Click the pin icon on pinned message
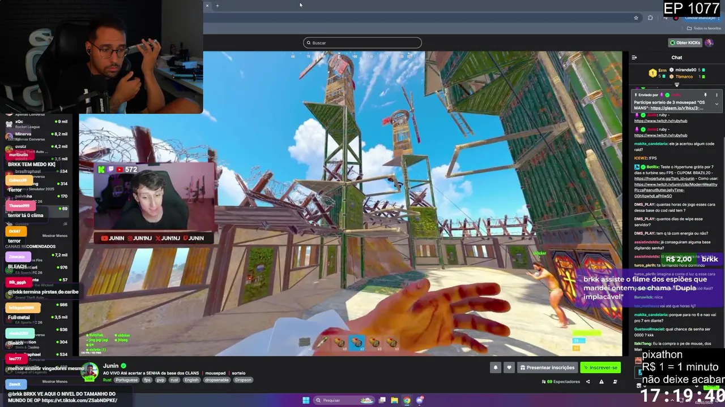725x407 pixels. click(x=705, y=95)
